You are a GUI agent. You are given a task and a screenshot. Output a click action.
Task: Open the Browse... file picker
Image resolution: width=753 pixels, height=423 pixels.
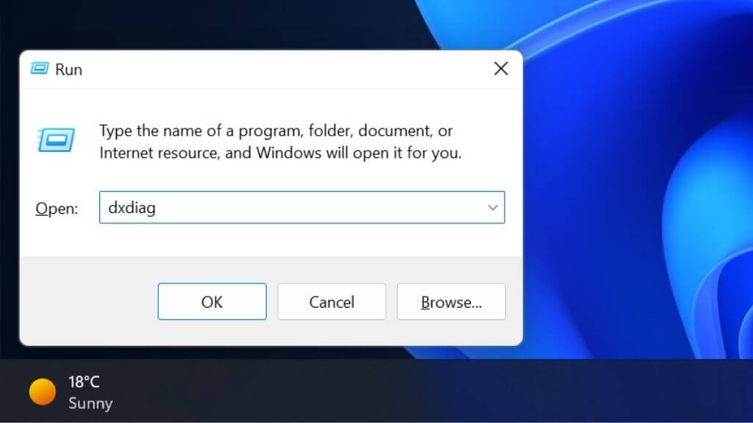click(x=451, y=302)
